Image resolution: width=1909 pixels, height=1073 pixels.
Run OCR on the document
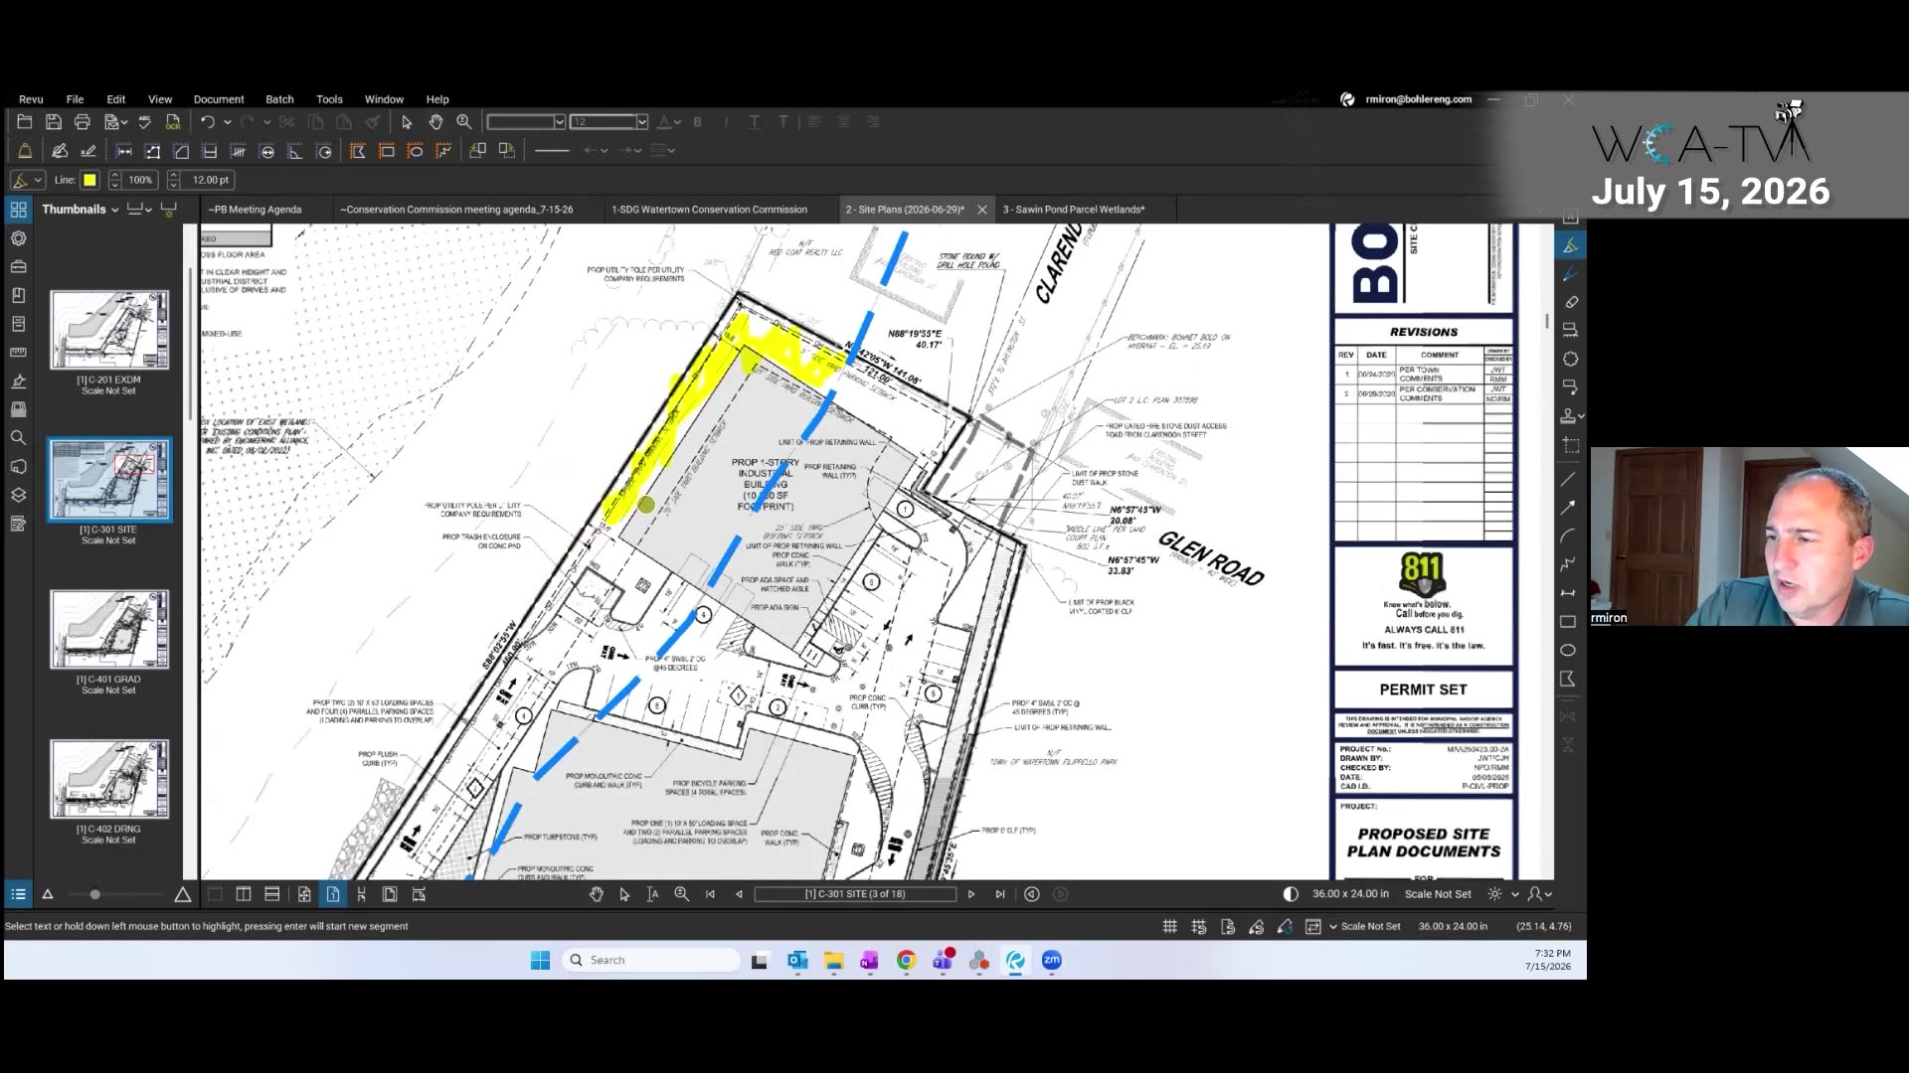[x=173, y=121]
